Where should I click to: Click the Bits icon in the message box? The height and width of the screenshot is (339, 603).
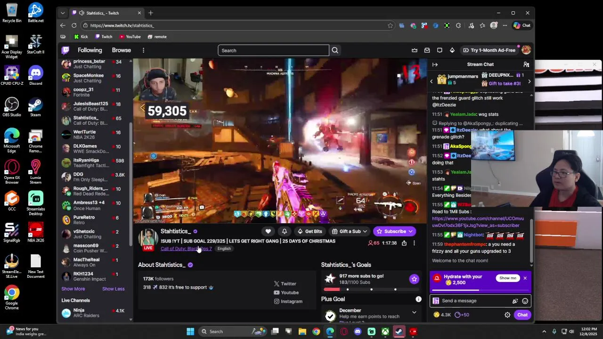tap(515, 301)
